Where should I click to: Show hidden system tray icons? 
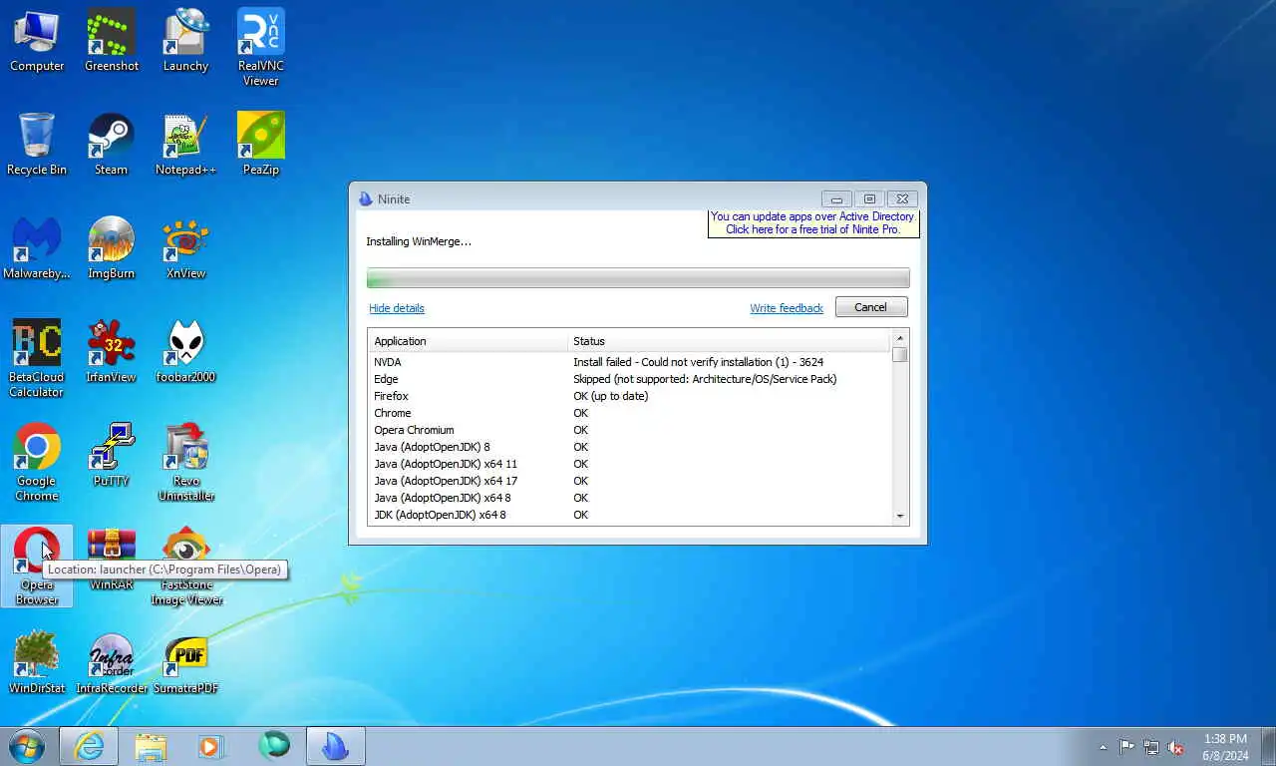point(1103,747)
